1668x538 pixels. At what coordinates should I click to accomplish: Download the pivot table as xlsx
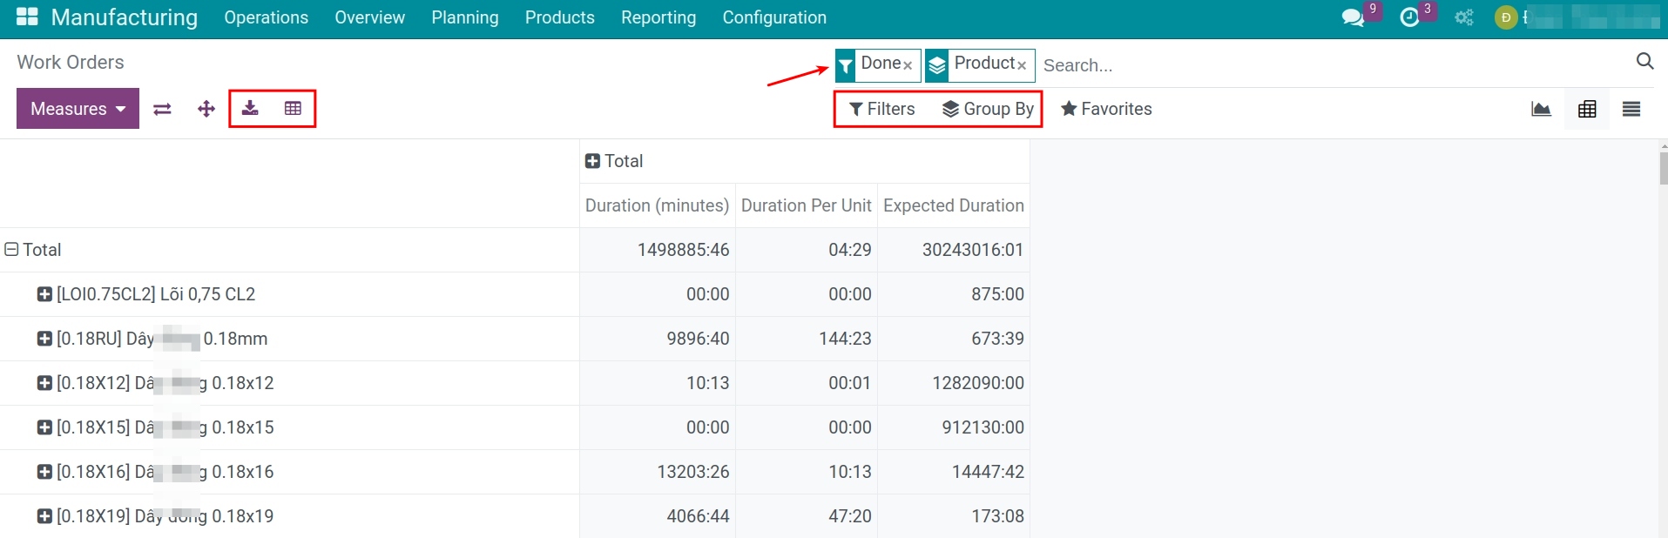coord(250,108)
